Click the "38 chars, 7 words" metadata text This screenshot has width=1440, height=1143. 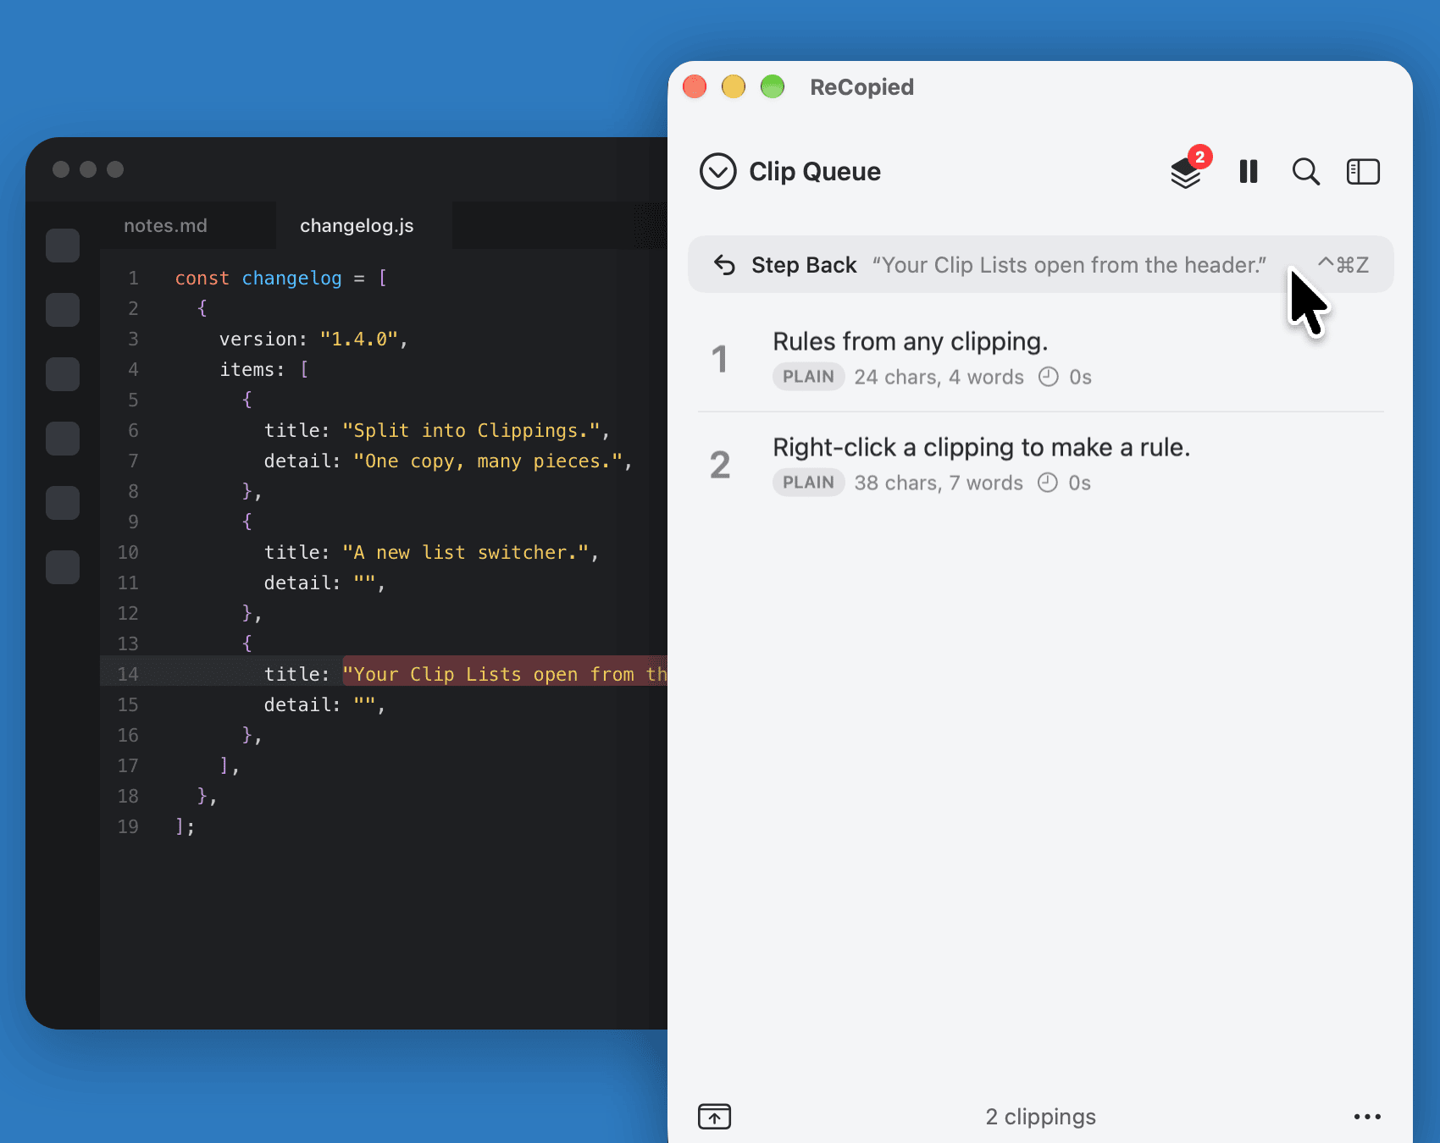[x=939, y=483]
